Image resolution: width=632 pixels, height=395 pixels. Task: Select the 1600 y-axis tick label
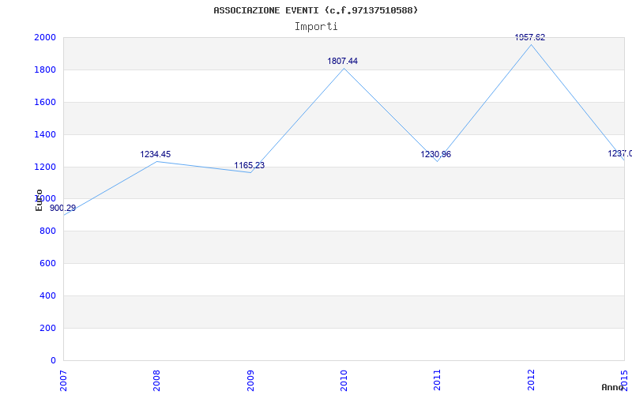pos(44,102)
